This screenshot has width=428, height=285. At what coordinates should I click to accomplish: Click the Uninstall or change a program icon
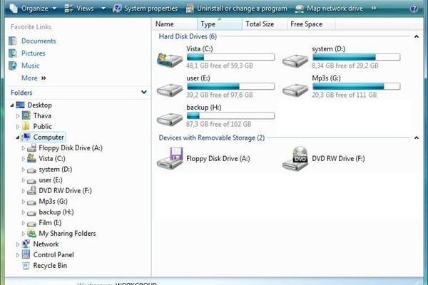190,9
